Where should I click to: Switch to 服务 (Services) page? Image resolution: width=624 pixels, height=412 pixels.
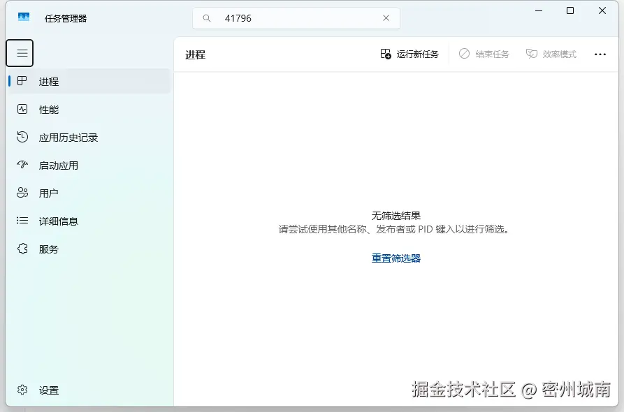click(x=89, y=249)
